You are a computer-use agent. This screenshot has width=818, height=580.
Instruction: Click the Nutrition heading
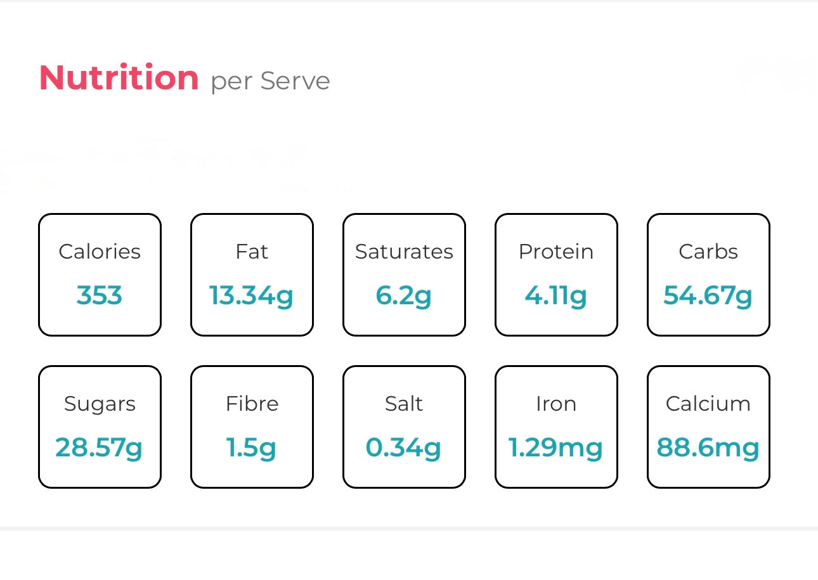[x=119, y=78]
